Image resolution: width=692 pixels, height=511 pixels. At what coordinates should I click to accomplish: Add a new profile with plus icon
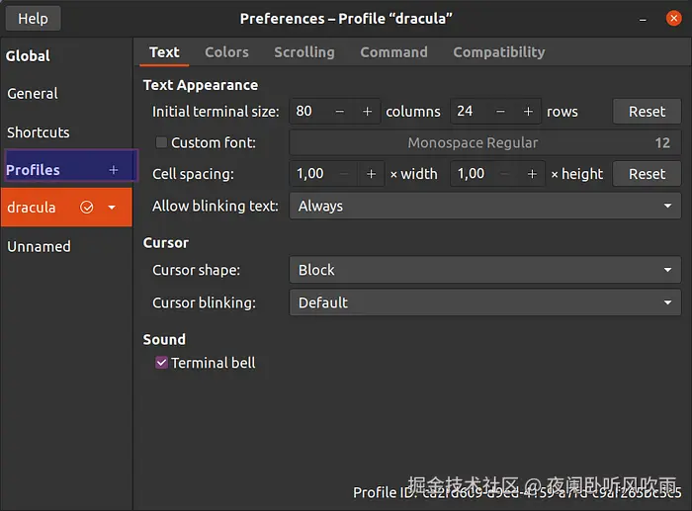[x=113, y=170]
